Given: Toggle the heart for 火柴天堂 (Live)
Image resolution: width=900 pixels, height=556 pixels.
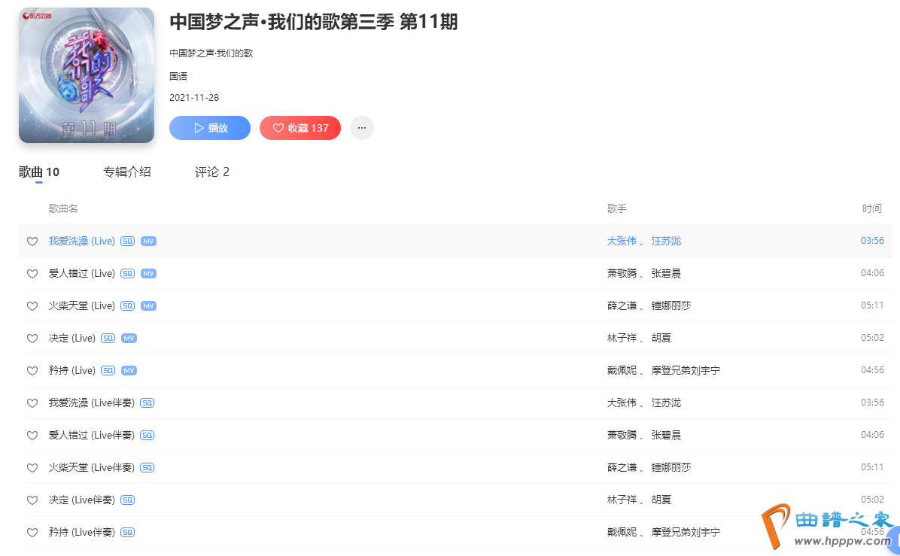Looking at the screenshot, I should 32,306.
